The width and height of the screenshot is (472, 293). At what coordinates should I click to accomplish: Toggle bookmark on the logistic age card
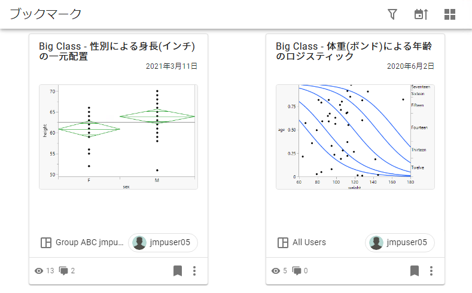tap(415, 271)
